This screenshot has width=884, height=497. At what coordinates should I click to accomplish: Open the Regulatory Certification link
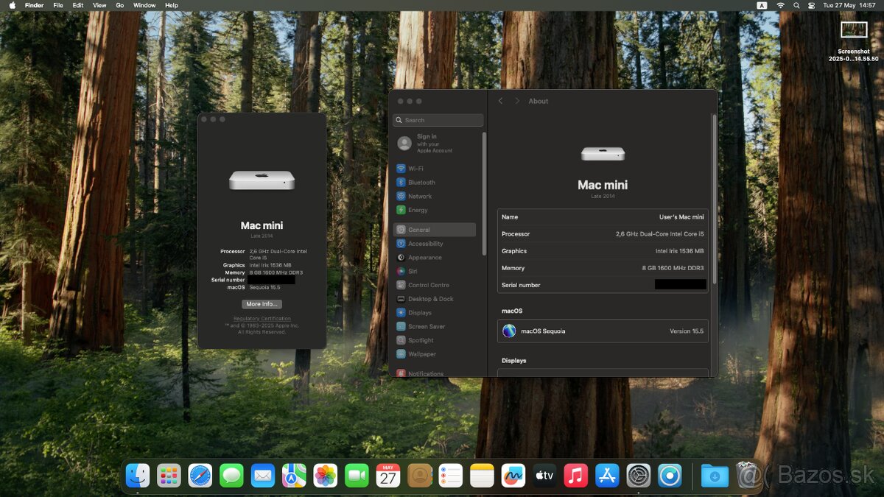pyautogui.click(x=262, y=317)
